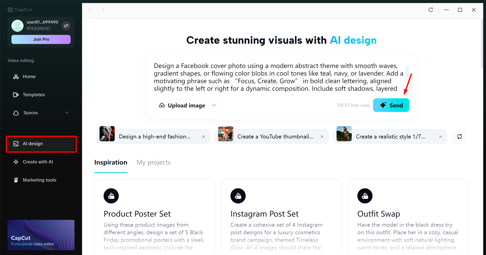Image resolution: width=486 pixels, height=255 pixels.
Task: Click the back navigation arrow
Action: 90,10
